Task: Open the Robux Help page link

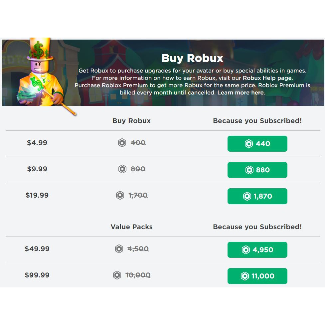Action: tap(267, 78)
